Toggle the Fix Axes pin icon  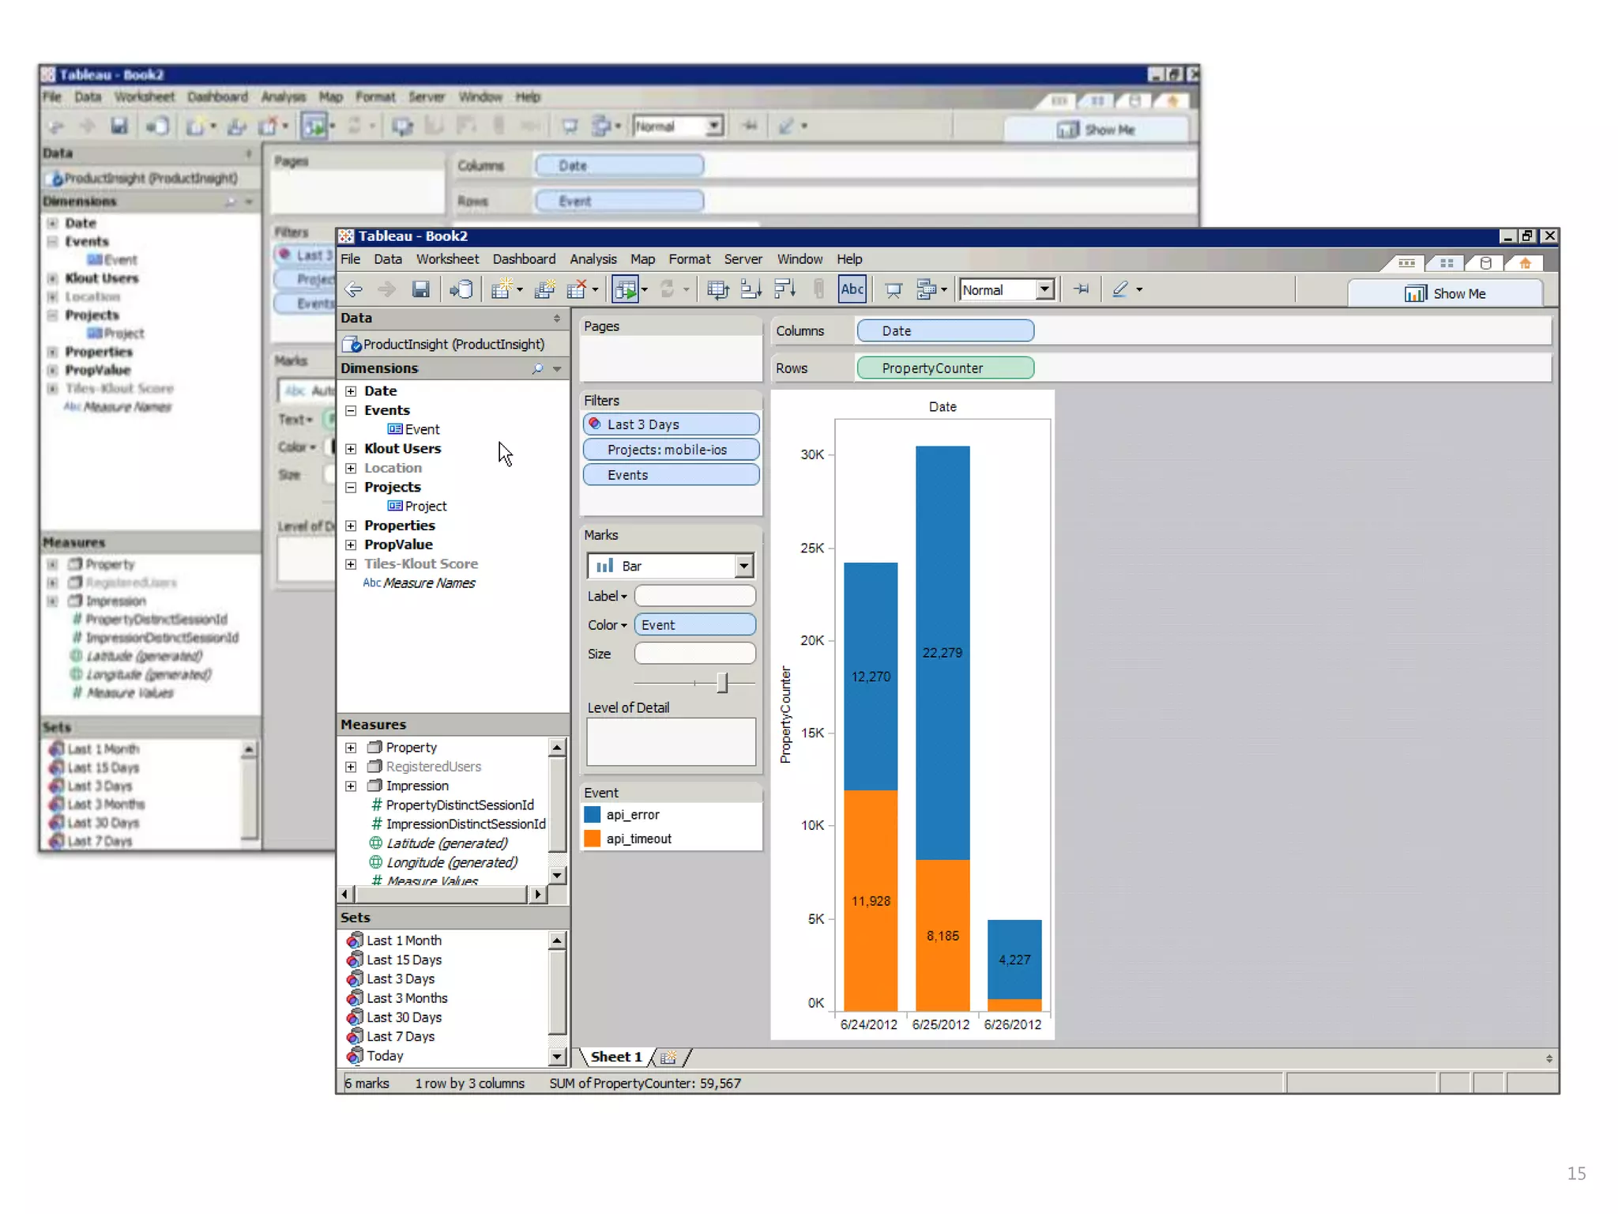[1081, 289]
